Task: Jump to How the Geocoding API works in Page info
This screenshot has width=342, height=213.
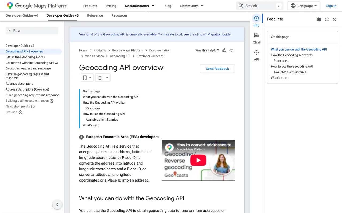Action: pyautogui.click(x=292, y=55)
